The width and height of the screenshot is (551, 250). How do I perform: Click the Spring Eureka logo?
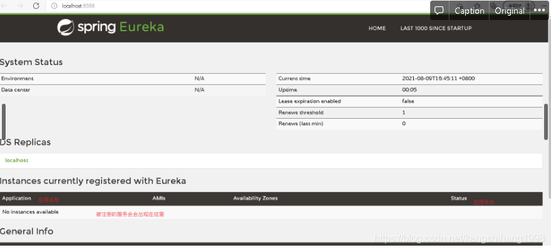pos(110,27)
